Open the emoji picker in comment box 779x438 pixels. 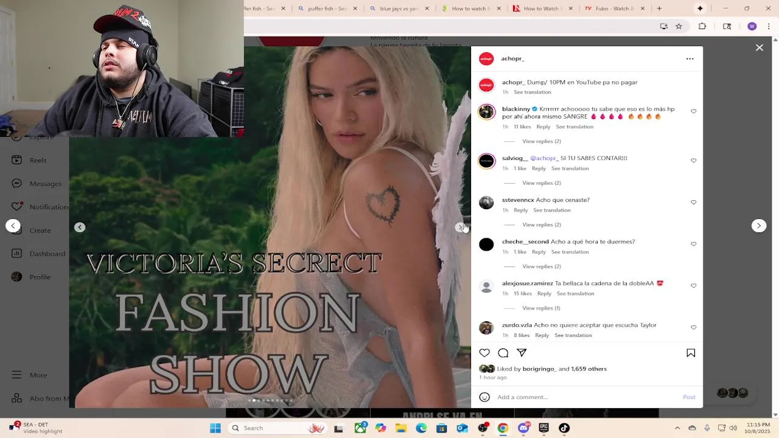point(484,397)
